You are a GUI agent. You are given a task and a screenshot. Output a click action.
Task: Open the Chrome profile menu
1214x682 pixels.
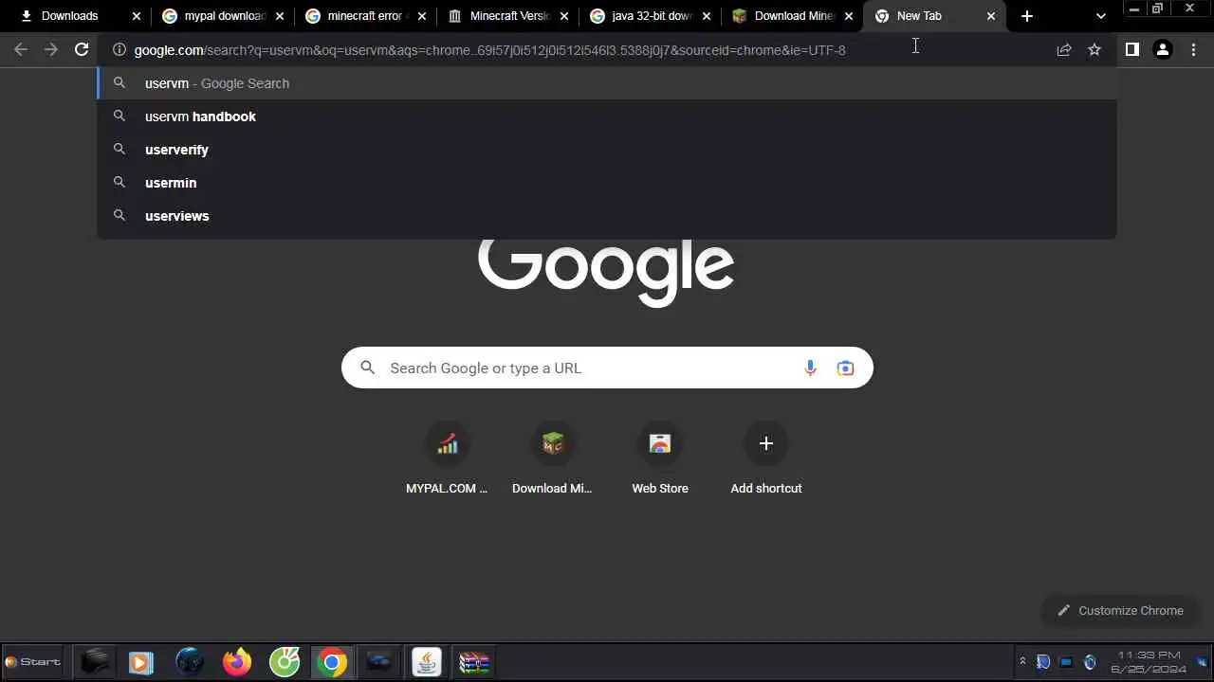(x=1163, y=49)
